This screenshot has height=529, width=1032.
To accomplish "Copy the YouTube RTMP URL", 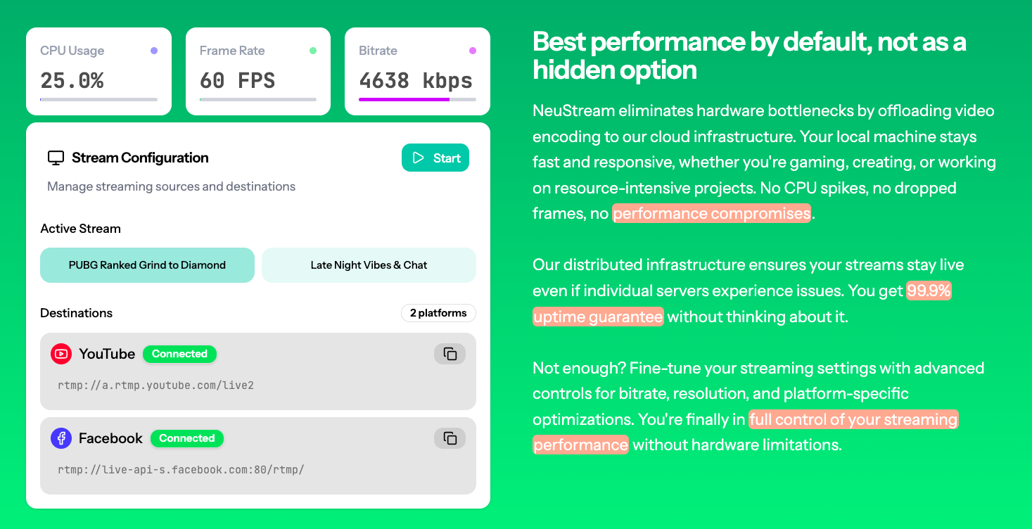I will [x=450, y=354].
